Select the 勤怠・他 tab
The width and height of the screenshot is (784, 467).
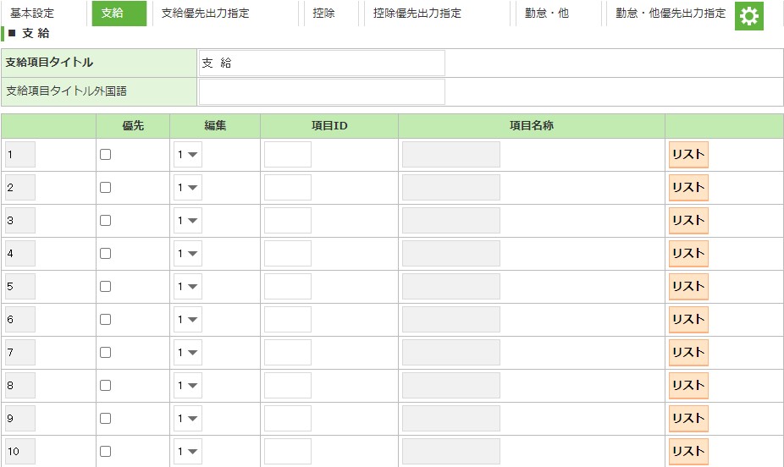[x=547, y=14]
